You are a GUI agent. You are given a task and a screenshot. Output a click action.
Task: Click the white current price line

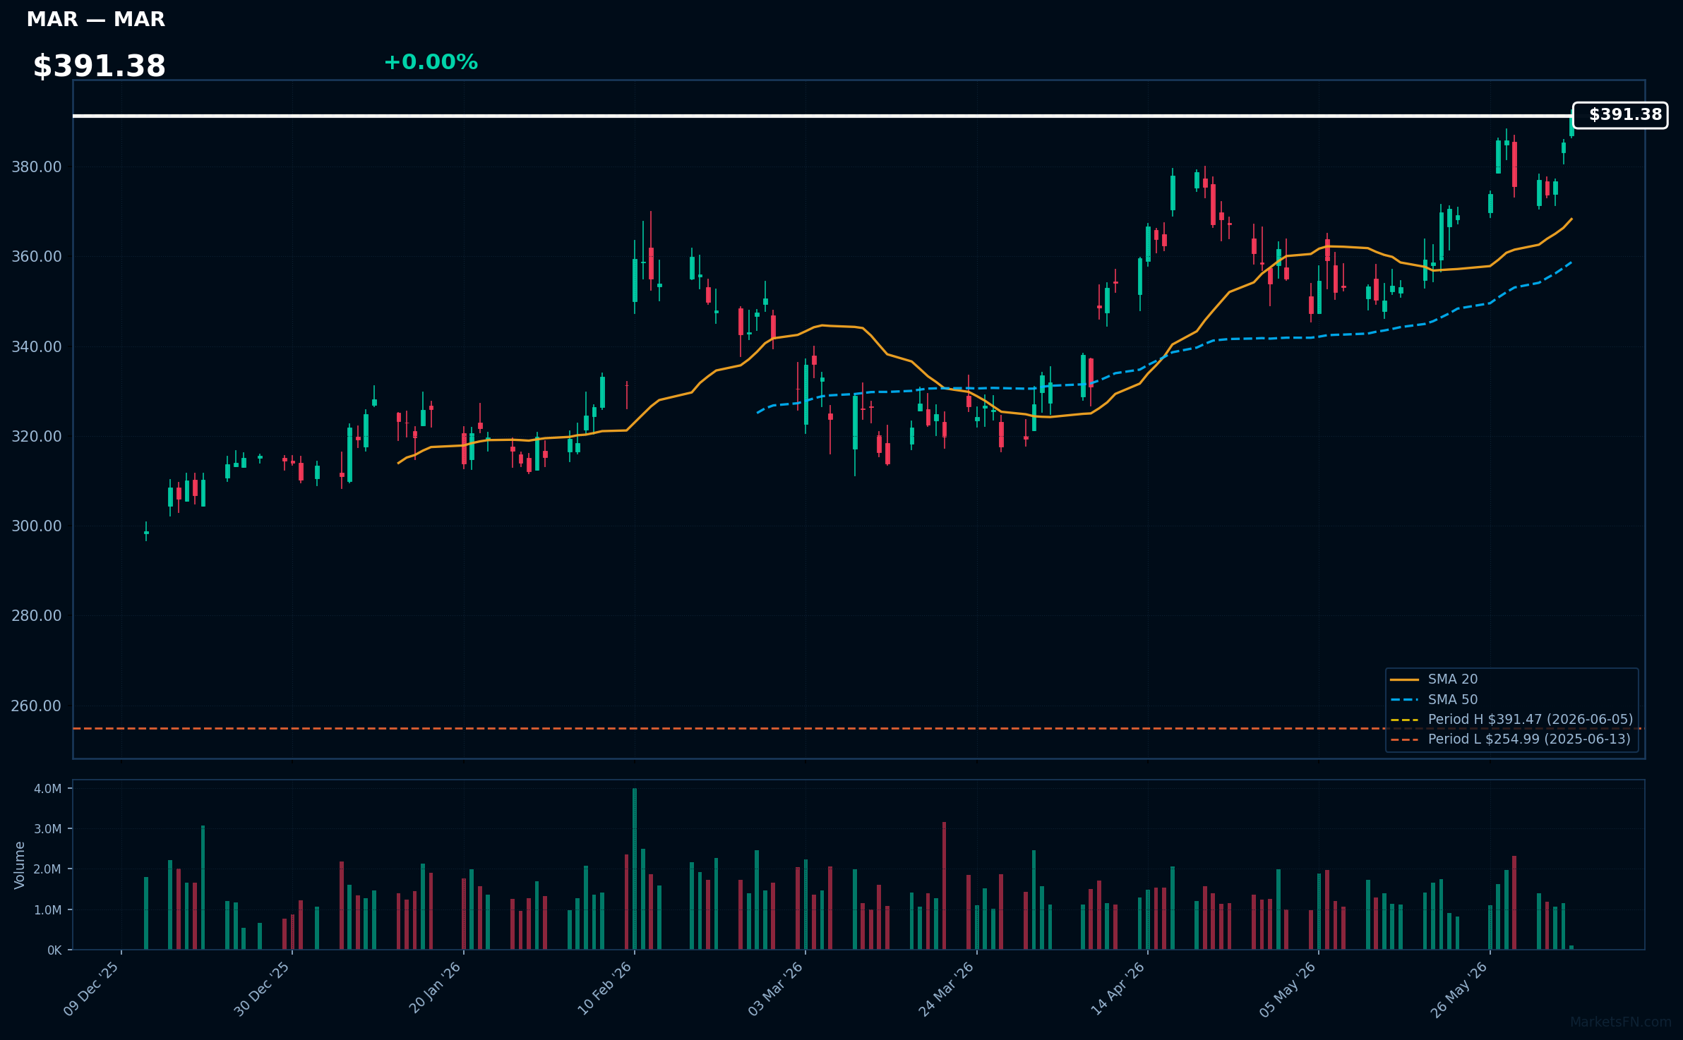pyautogui.click(x=822, y=116)
